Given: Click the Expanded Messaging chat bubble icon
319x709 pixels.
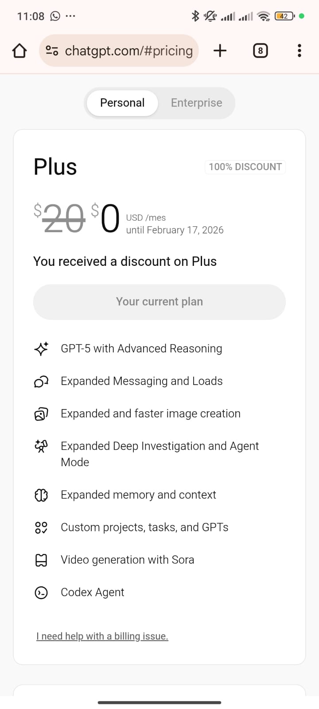Looking at the screenshot, I should [x=41, y=381].
